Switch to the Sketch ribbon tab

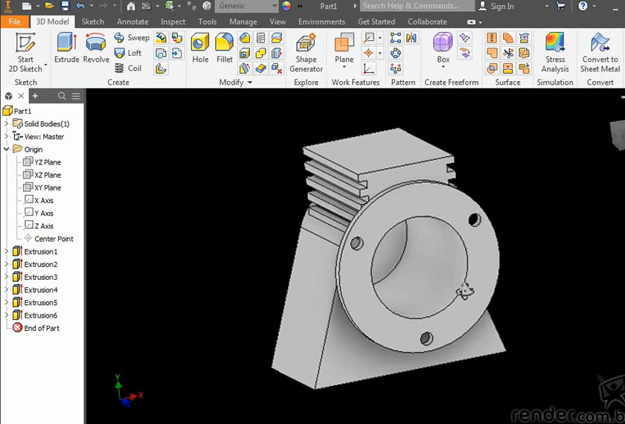93,22
